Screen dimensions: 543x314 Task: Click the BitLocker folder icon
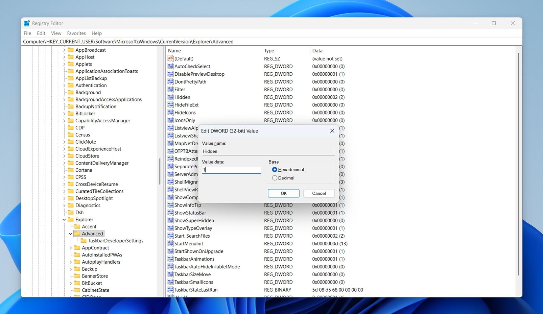coord(71,114)
